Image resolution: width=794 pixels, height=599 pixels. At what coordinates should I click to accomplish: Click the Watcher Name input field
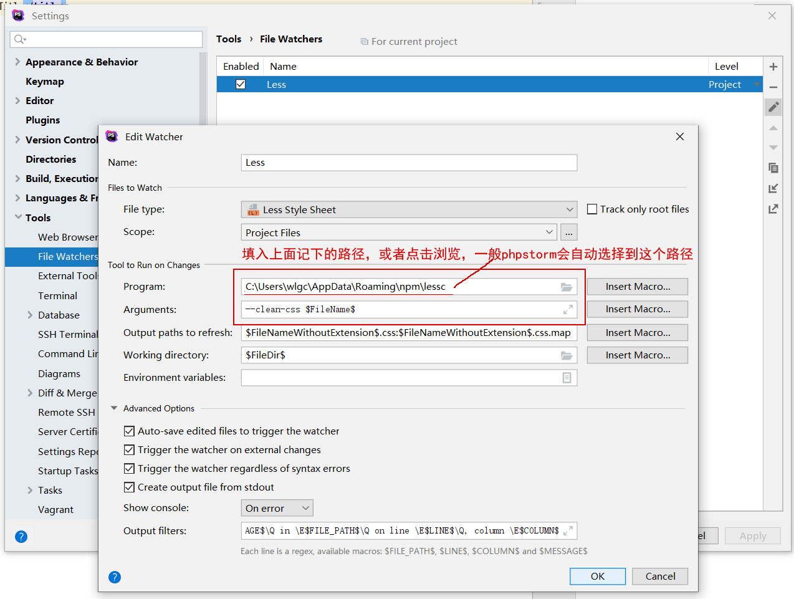click(409, 163)
